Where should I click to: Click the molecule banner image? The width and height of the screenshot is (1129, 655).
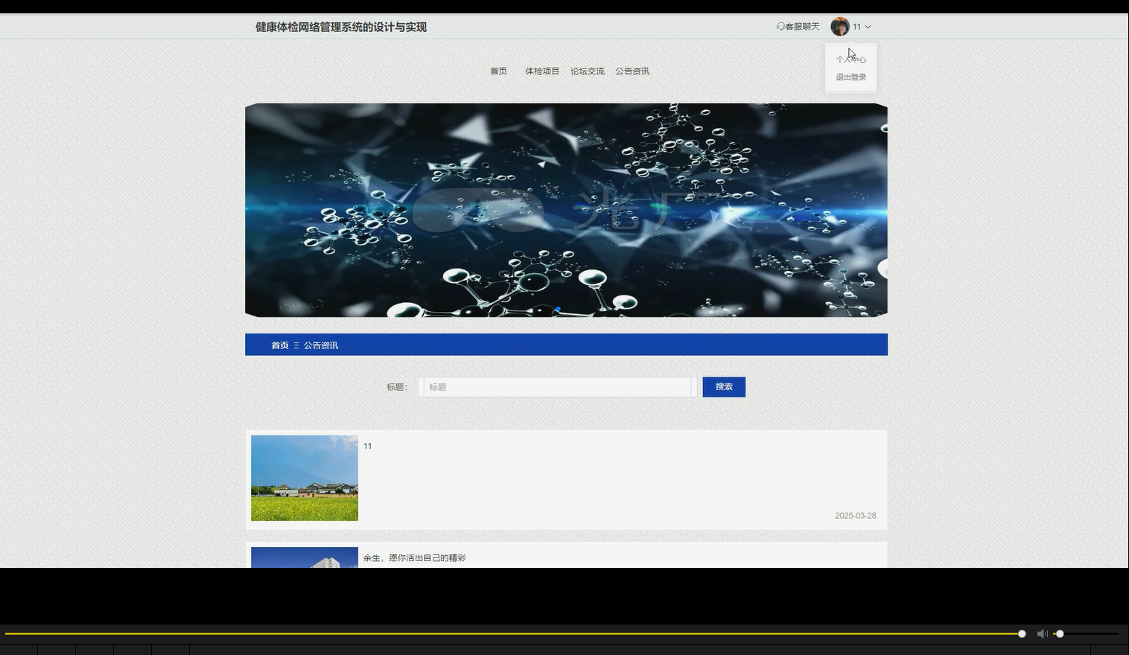566,210
